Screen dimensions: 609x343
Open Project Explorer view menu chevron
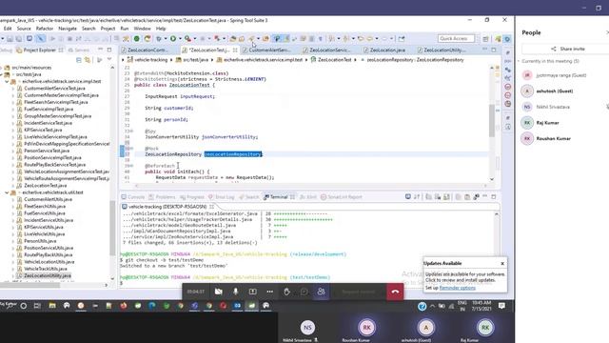pyautogui.click(x=109, y=59)
